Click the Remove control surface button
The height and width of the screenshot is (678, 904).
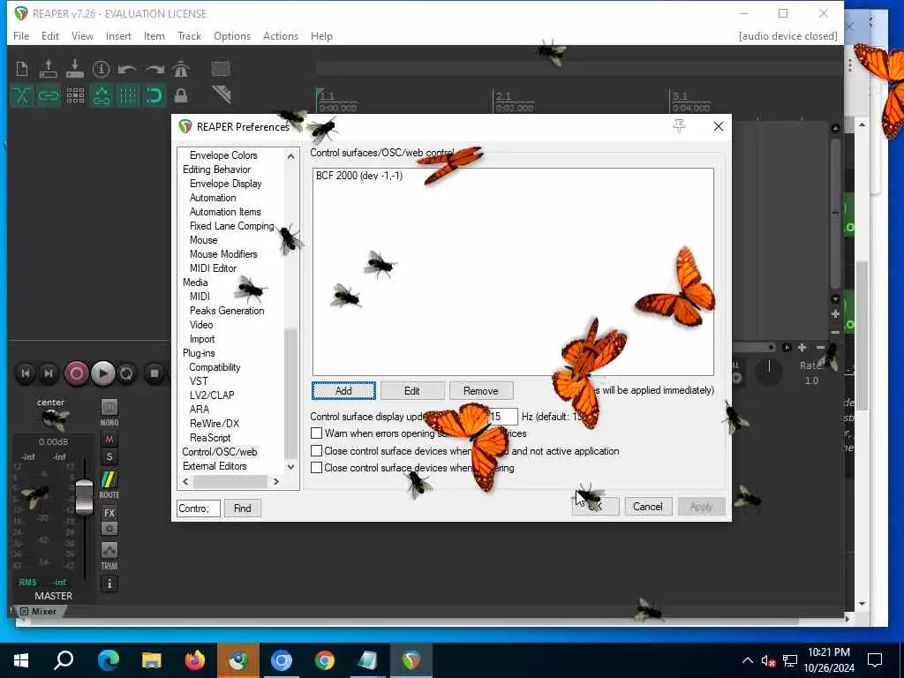coord(481,391)
